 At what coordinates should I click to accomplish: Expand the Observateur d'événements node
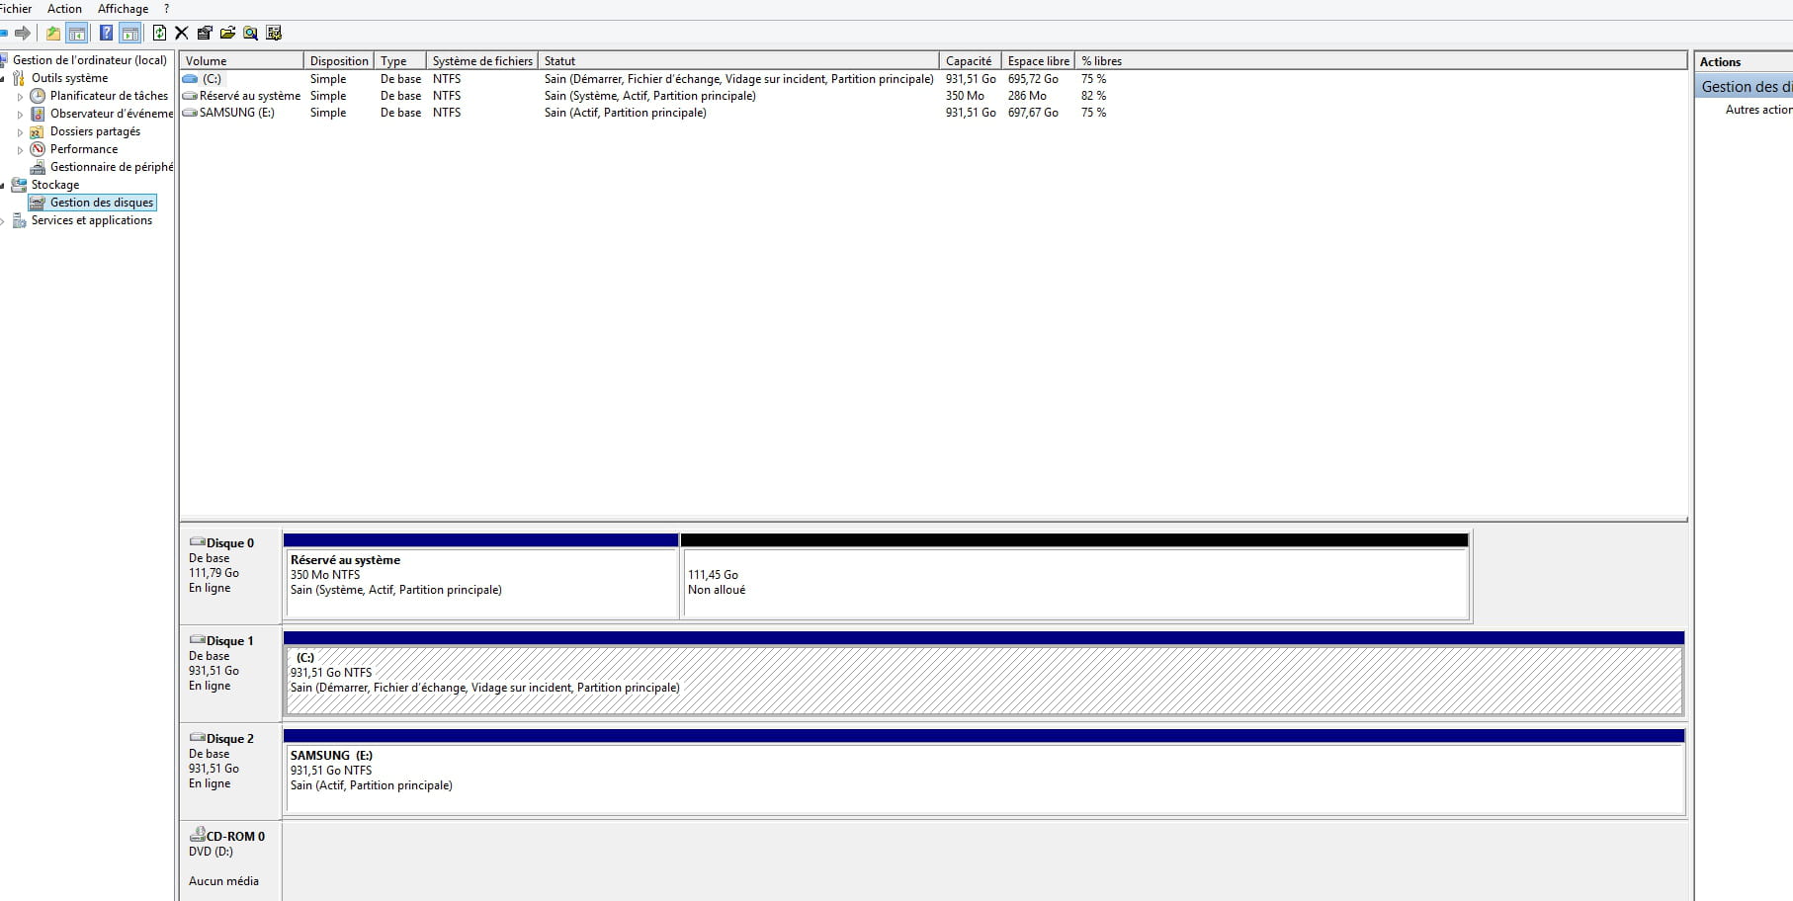(20, 115)
